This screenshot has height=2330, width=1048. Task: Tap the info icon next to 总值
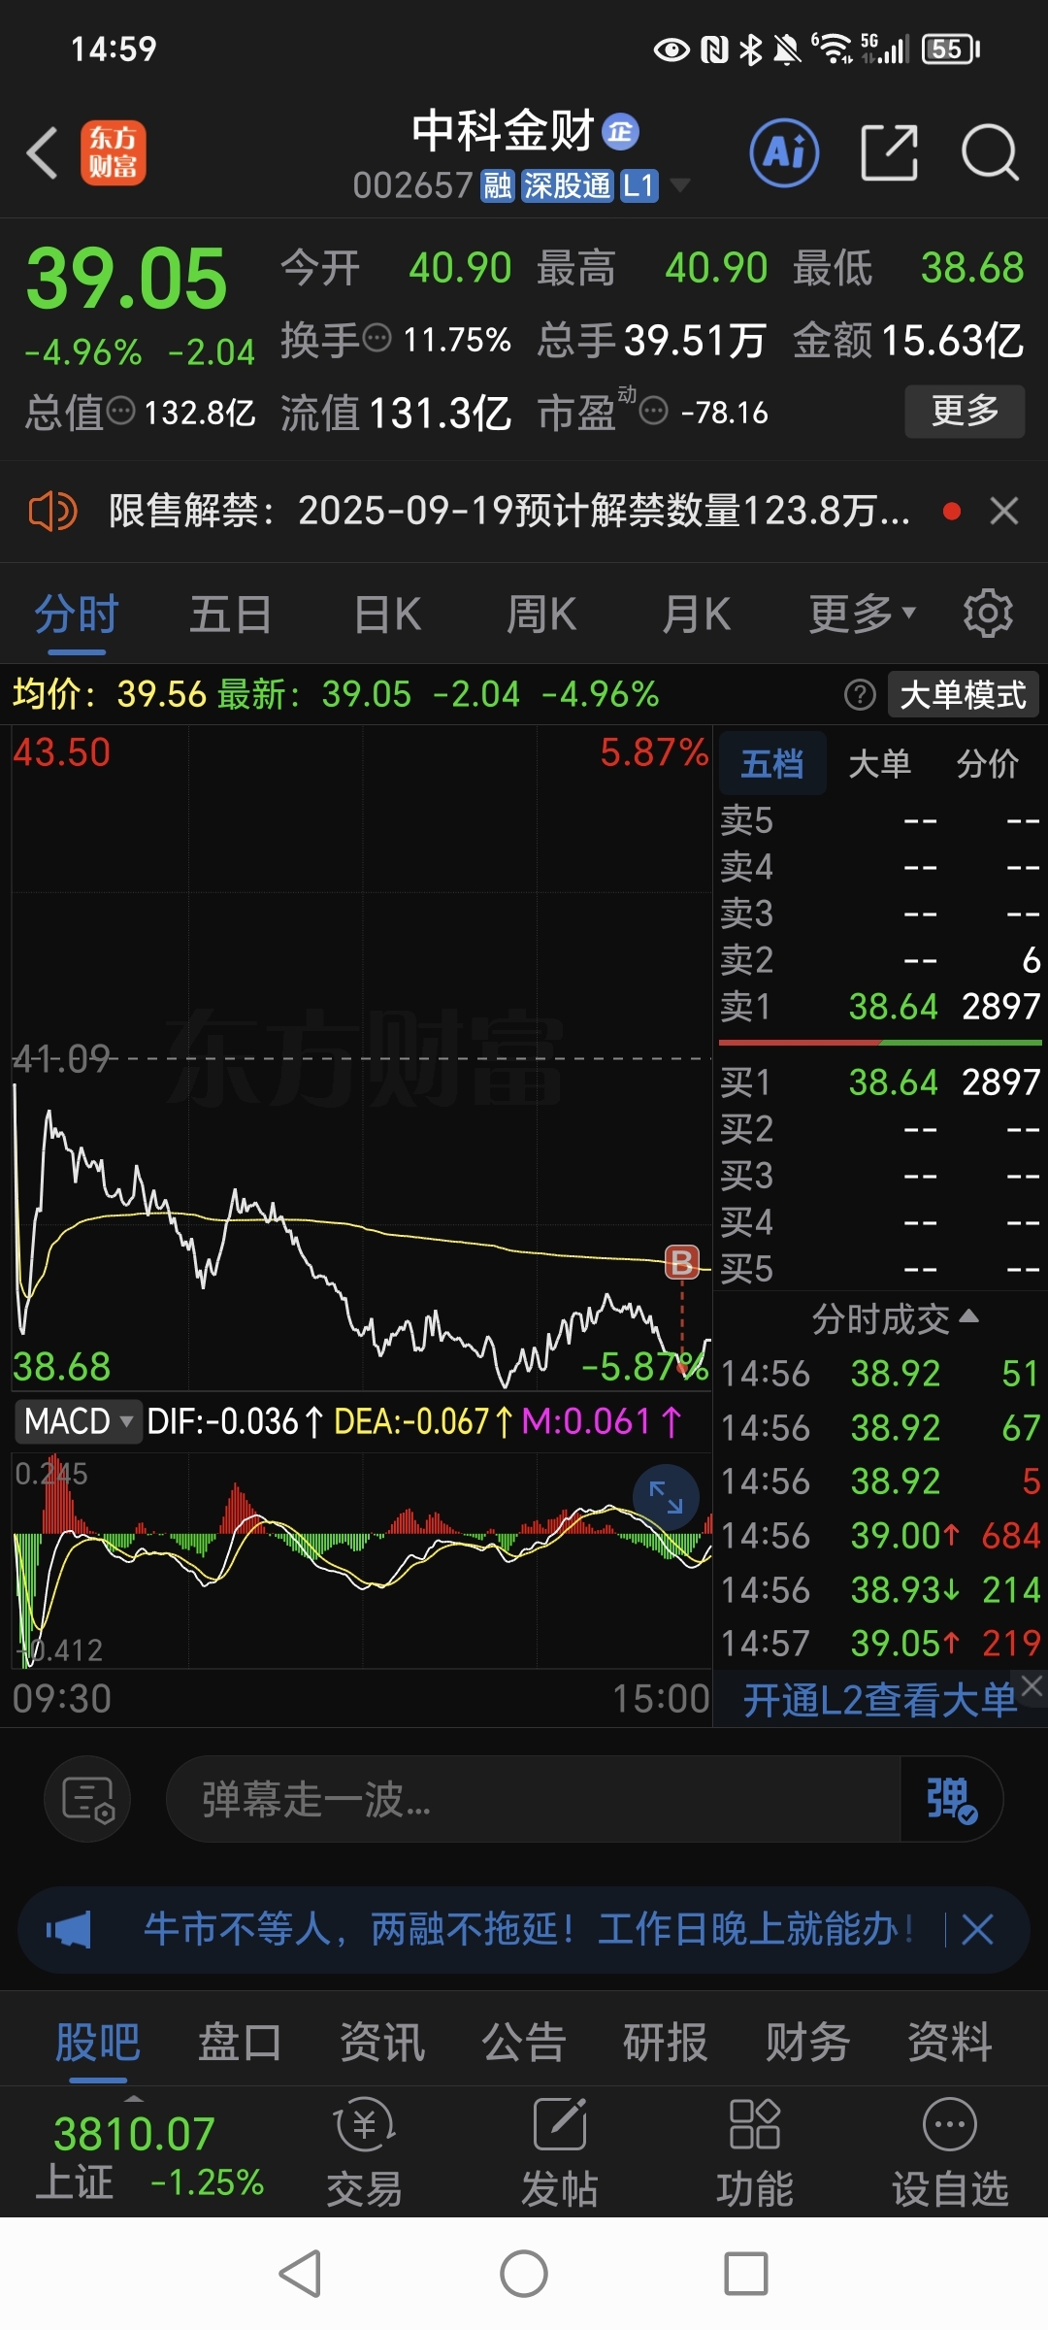(120, 411)
